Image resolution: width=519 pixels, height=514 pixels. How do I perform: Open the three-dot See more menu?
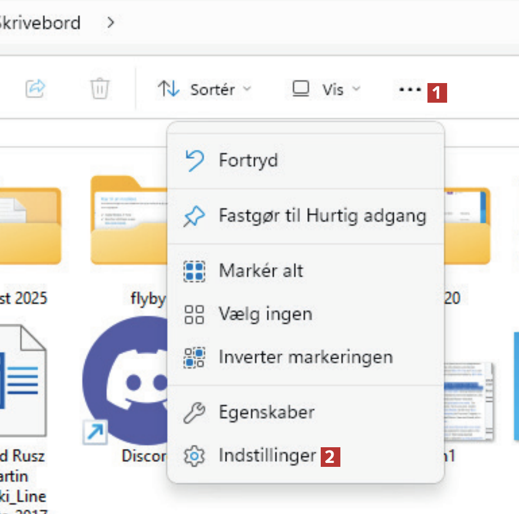pos(409,89)
